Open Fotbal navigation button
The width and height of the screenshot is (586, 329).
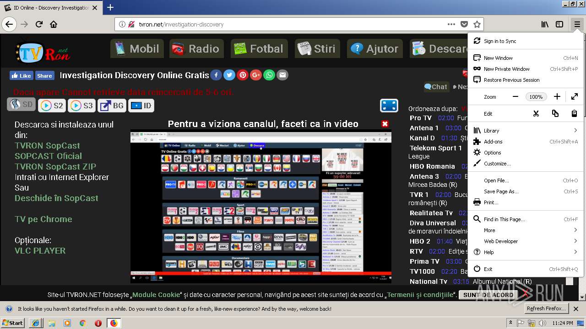click(x=259, y=48)
